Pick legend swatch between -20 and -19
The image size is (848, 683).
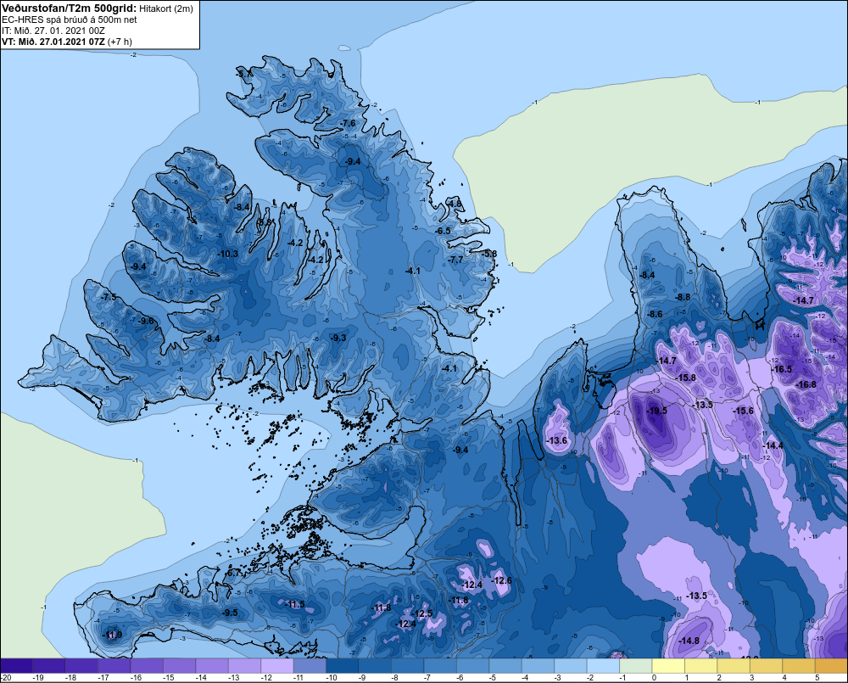[x=16, y=666]
